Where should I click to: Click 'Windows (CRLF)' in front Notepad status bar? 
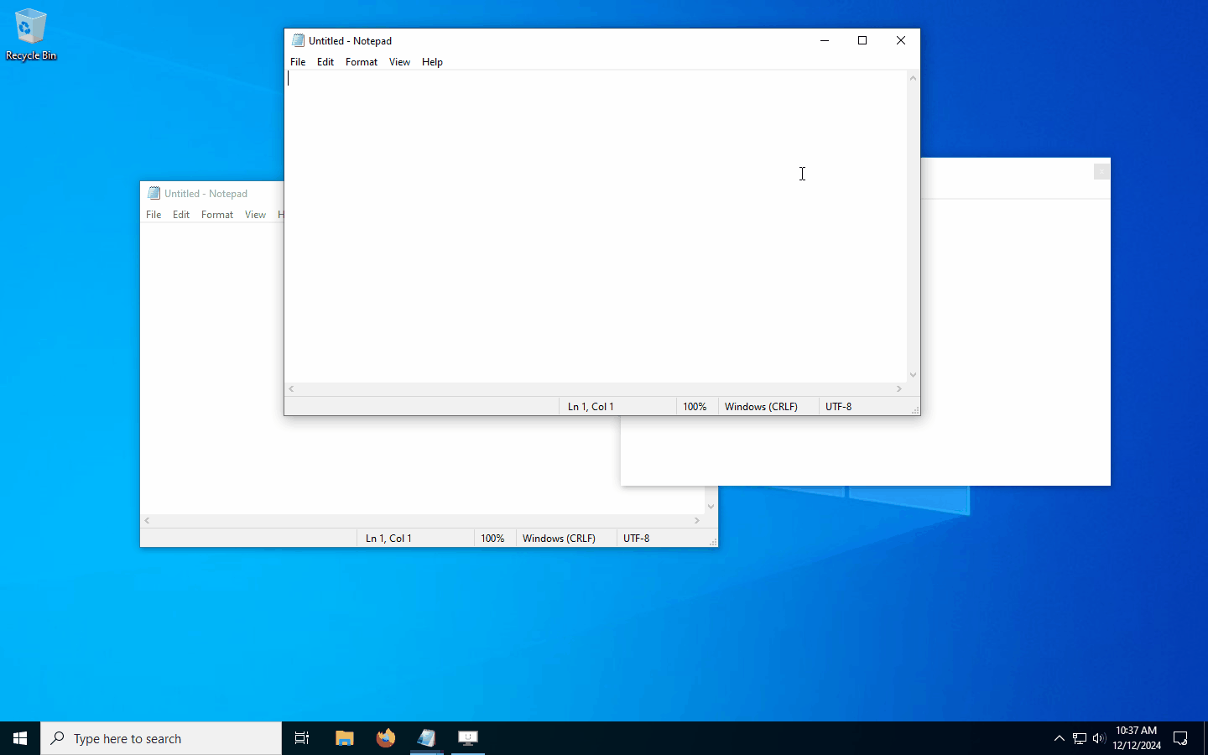pos(761,407)
